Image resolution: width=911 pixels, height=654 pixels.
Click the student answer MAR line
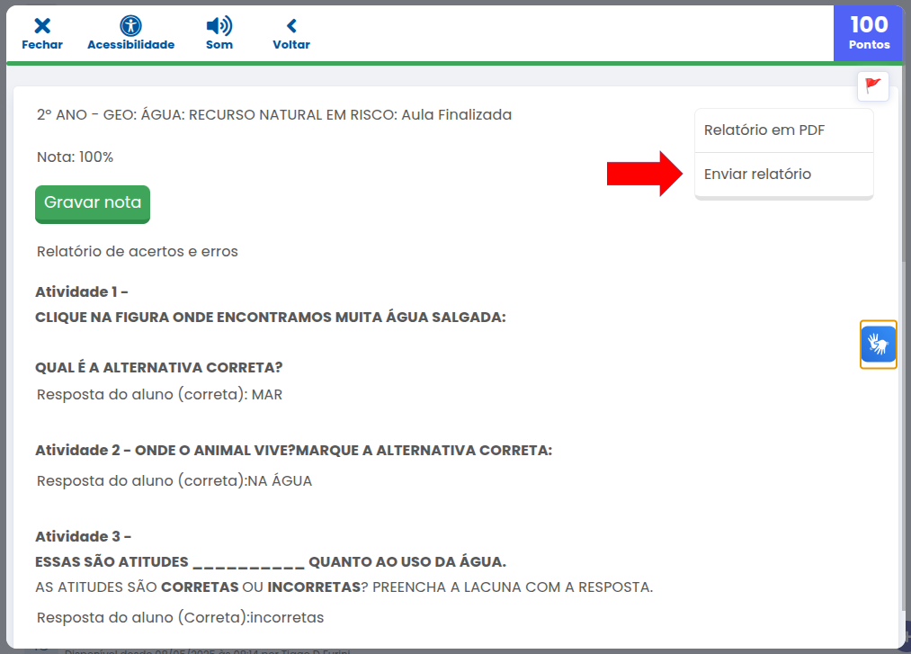pos(159,395)
